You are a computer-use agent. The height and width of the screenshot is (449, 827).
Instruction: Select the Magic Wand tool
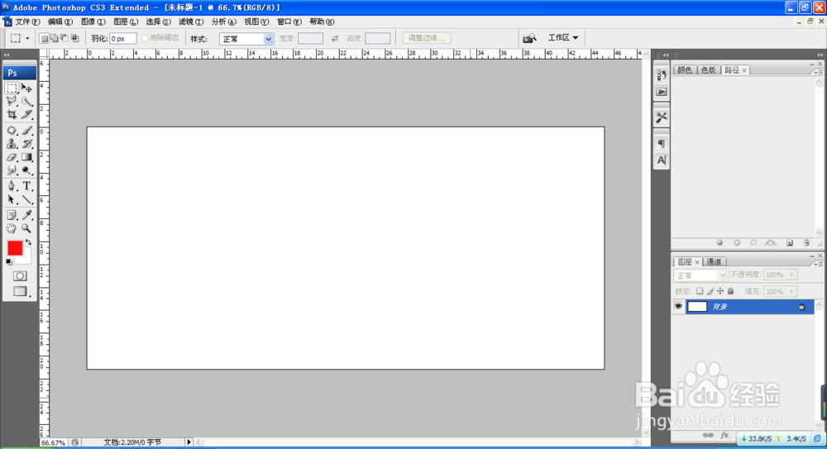coord(27,102)
